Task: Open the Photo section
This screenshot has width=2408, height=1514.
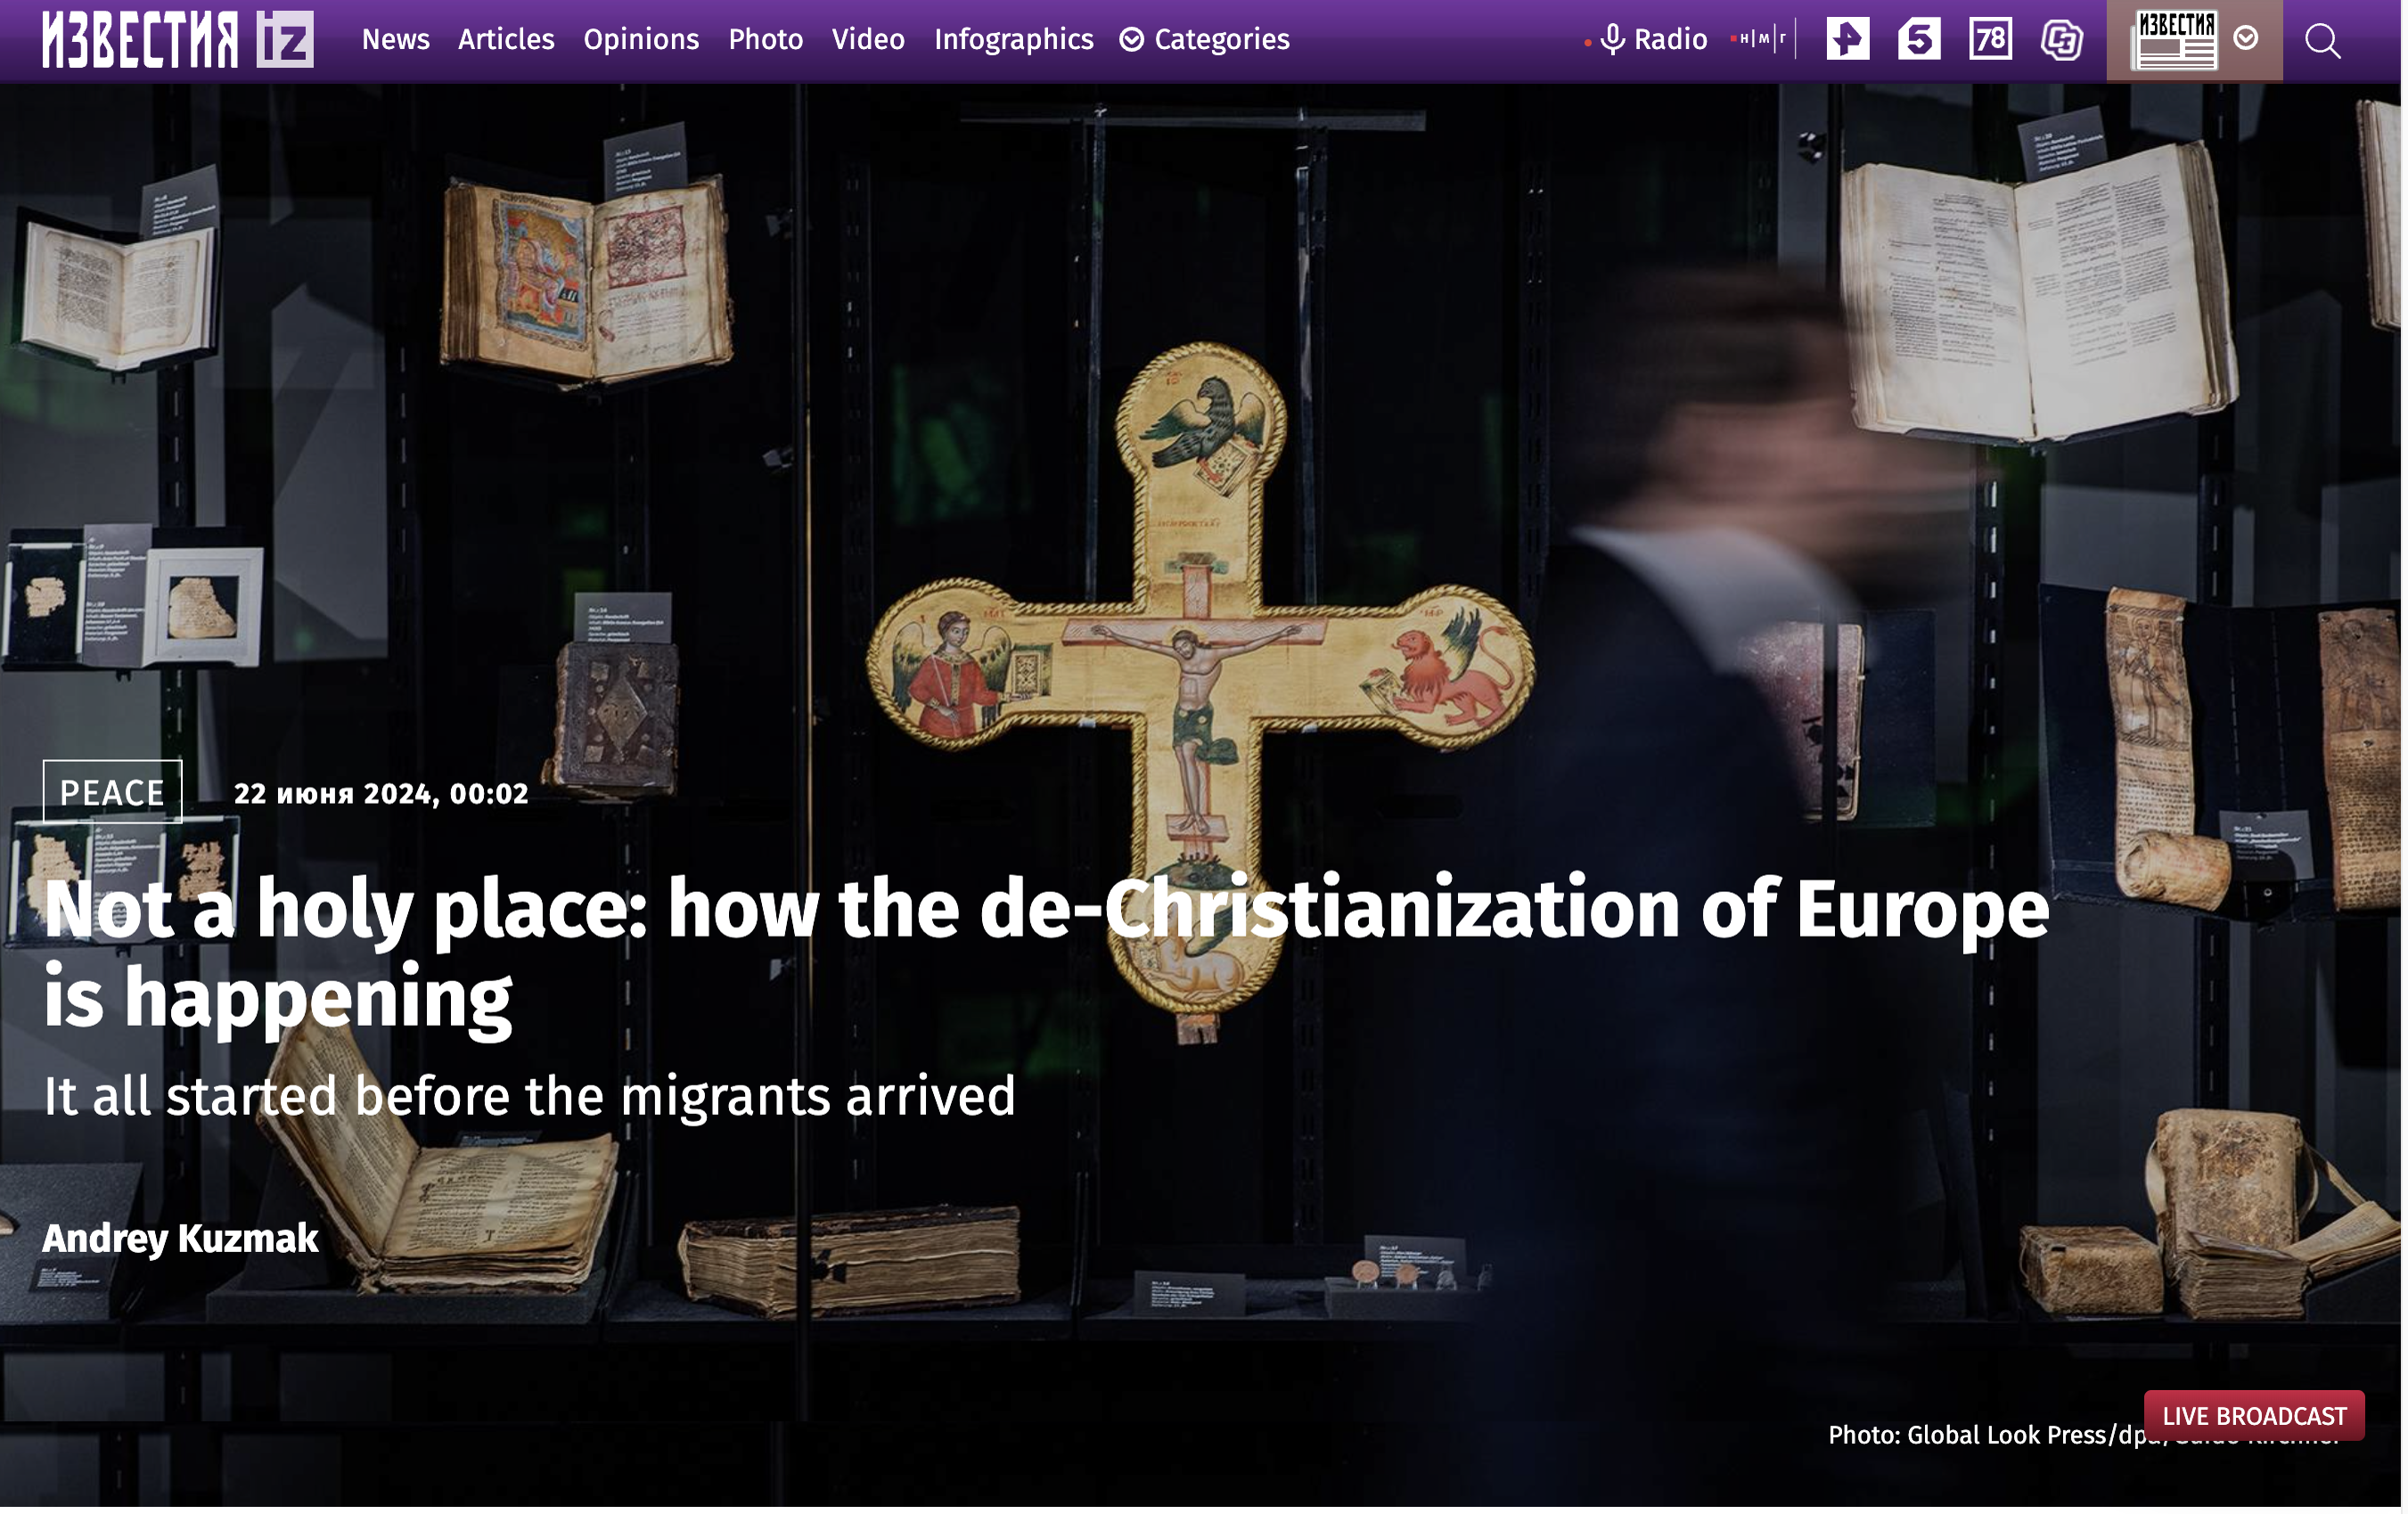Action: (x=765, y=40)
